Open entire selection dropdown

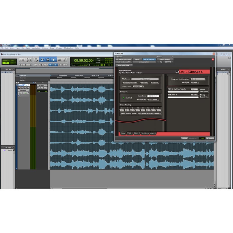pos(144,62)
